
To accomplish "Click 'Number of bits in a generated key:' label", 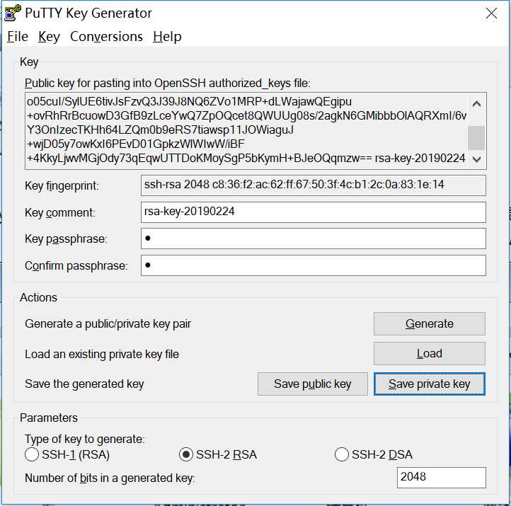I will 110,478.
